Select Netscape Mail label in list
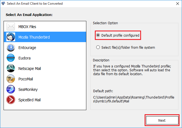The image size is (182, 128). (29, 69)
